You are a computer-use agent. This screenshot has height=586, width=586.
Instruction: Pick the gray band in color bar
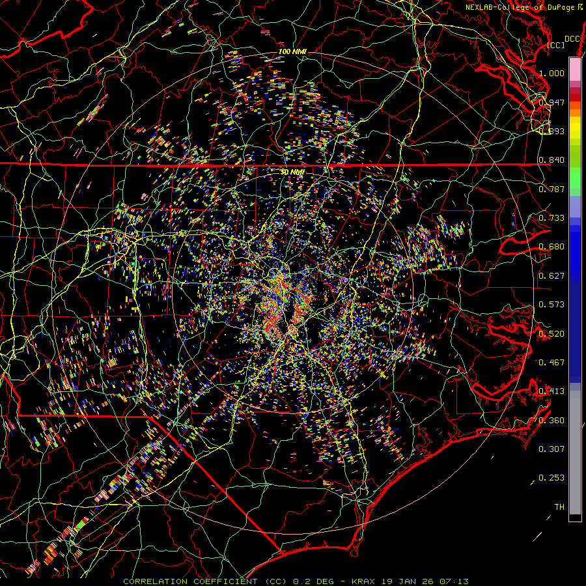pos(575,453)
